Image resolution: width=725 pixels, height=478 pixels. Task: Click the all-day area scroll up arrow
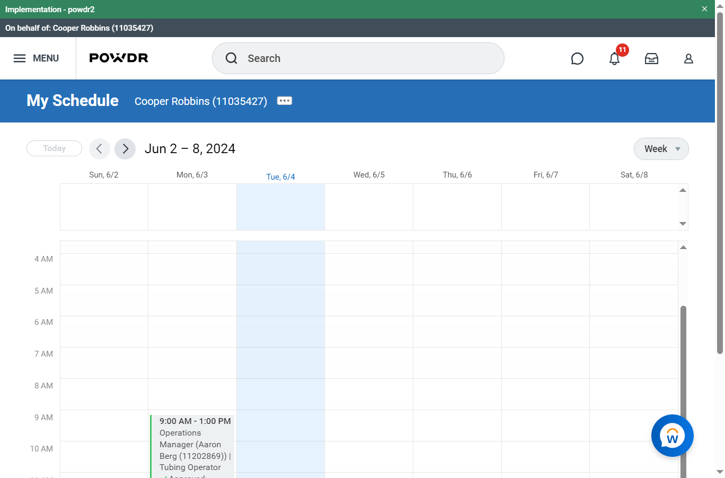coord(683,190)
